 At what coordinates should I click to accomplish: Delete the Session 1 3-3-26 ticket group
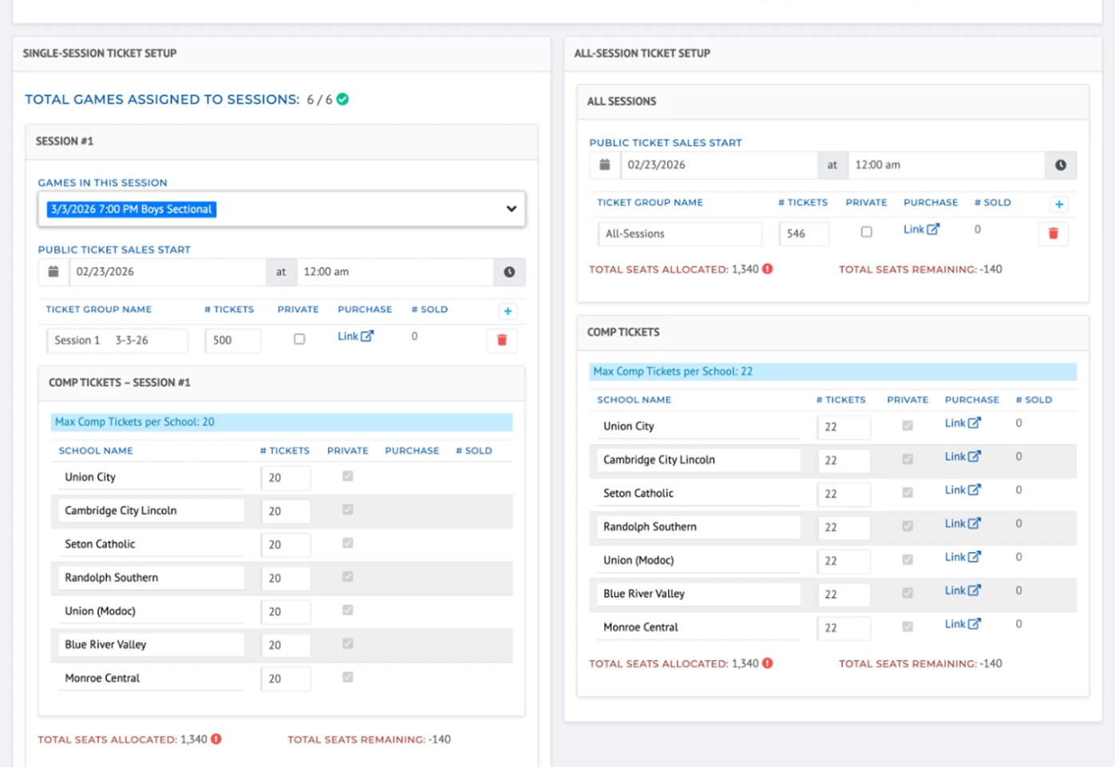click(x=502, y=340)
